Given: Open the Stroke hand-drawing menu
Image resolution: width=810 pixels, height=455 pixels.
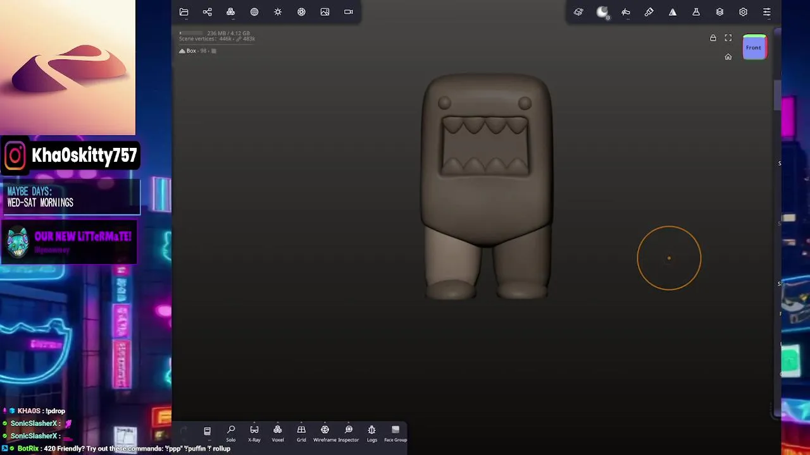Looking at the screenshot, I should coord(626,12).
